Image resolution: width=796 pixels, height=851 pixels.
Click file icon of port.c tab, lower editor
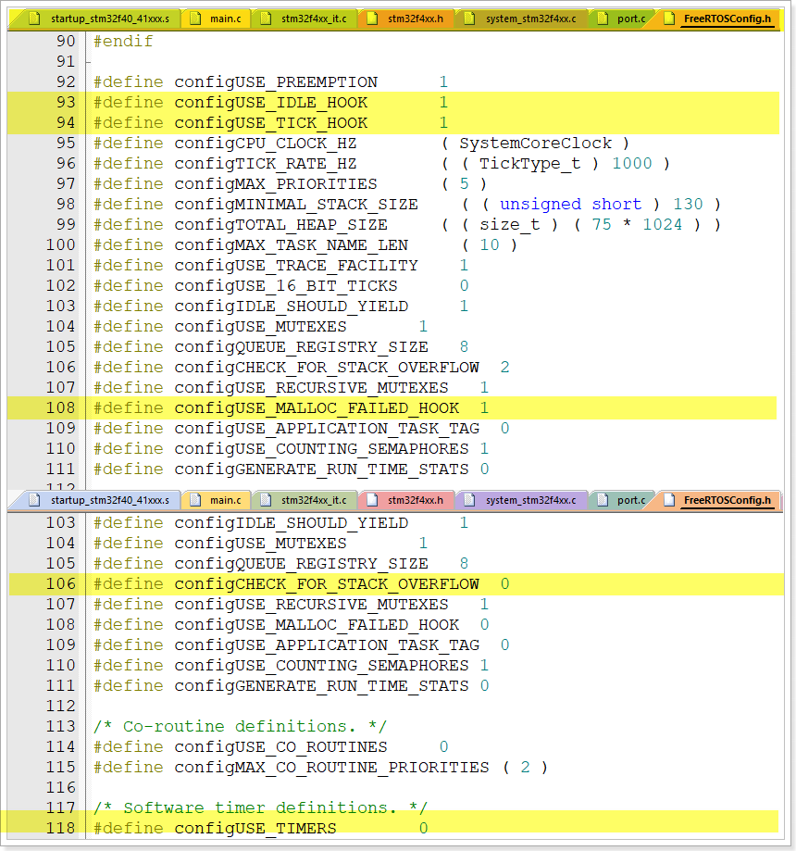click(603, 500)
